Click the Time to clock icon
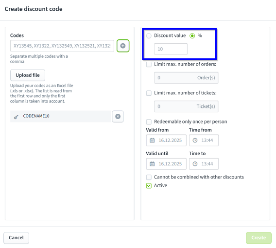Image resolution: width=276 pixels, height=248 pixels. click(x=195, y=164)
